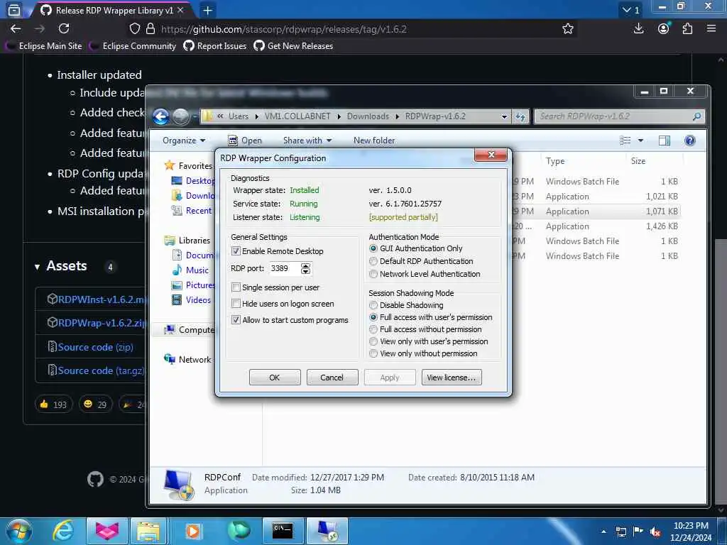Open the change view dropdown arrow

pyautogui.click(x=640, y=141)
